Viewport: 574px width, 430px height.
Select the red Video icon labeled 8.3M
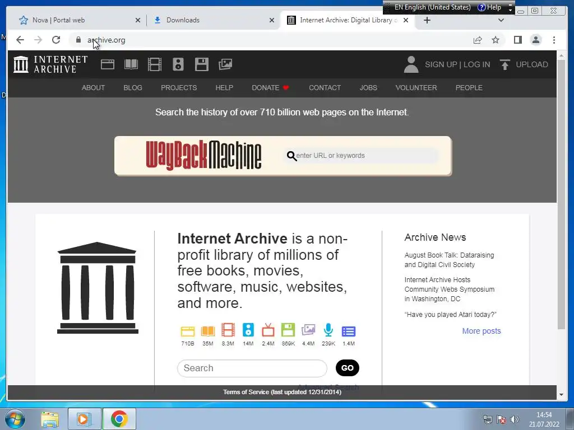[228, 330]
